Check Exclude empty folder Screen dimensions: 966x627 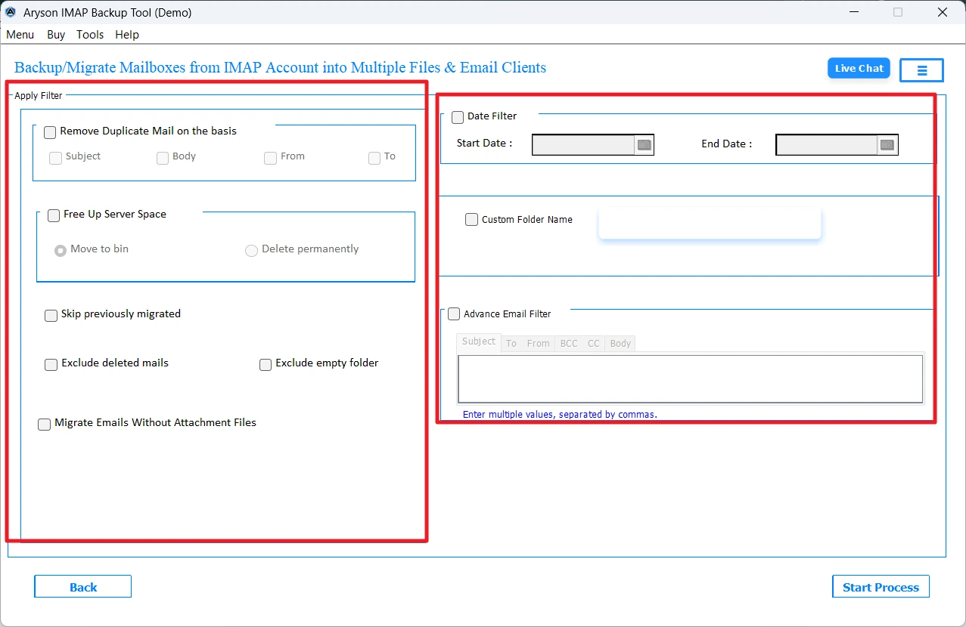point(266,364)
